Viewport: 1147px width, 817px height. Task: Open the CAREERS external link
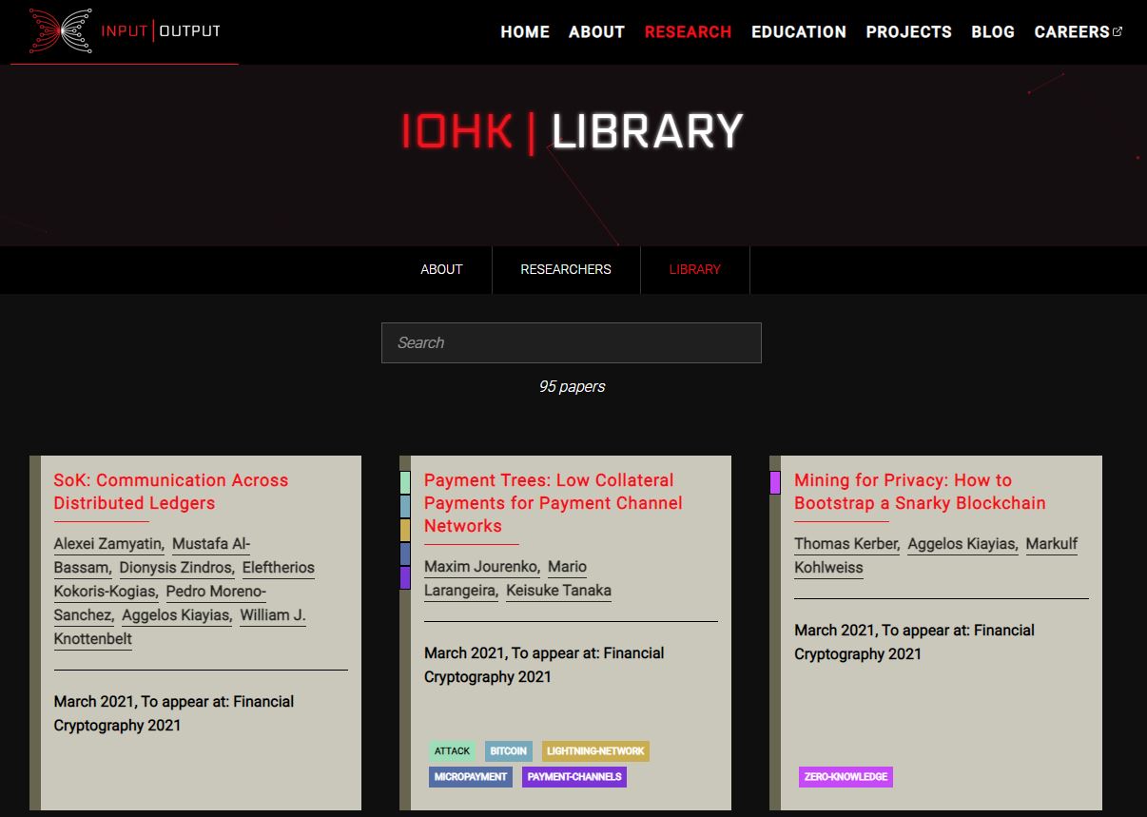point(1078,31)
